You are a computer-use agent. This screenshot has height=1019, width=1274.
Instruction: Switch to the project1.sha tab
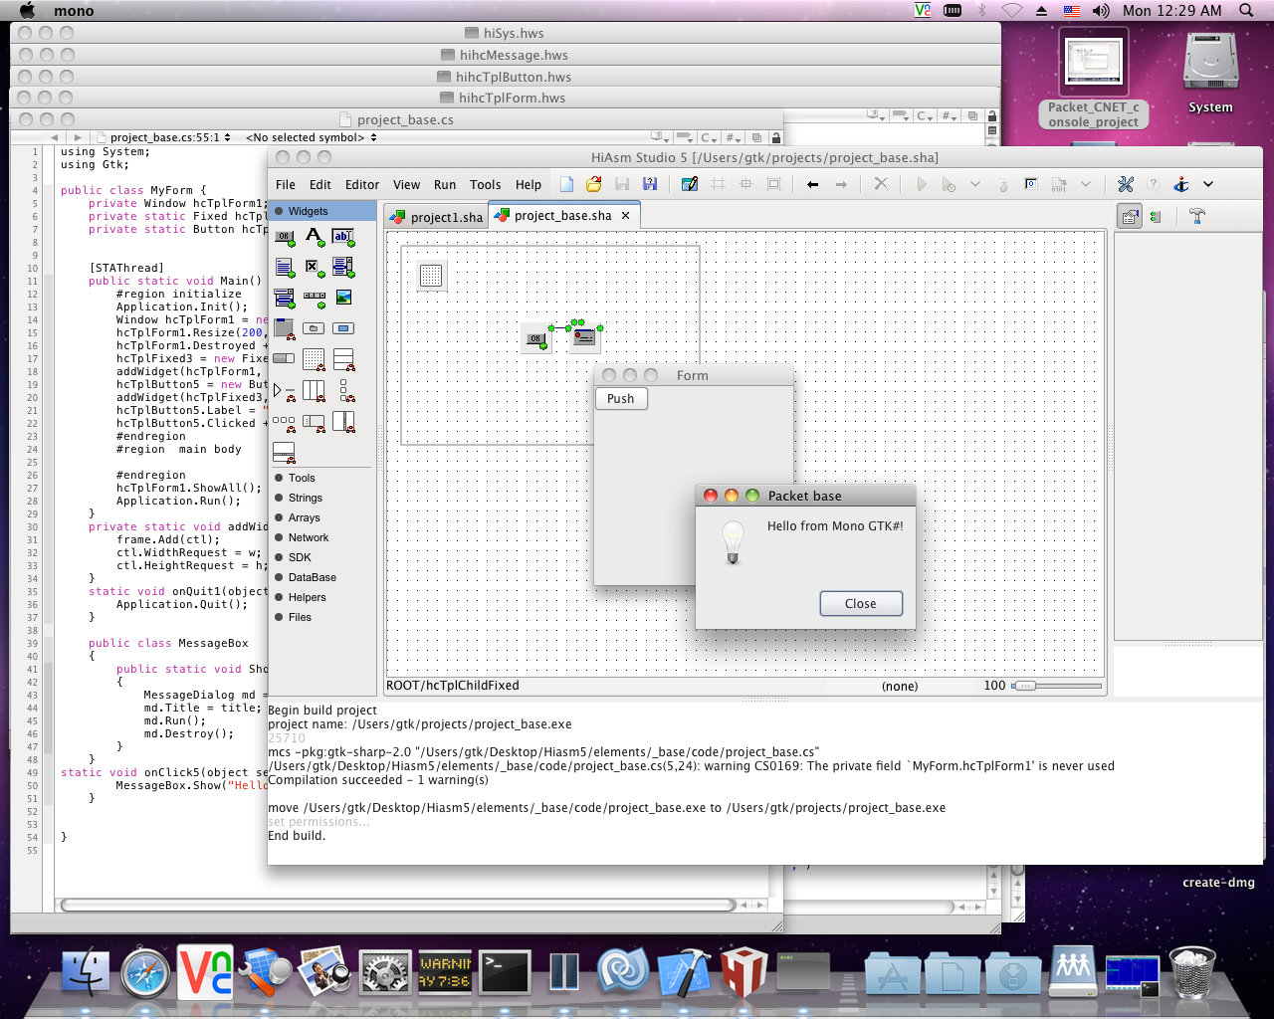tap(436, 217)
